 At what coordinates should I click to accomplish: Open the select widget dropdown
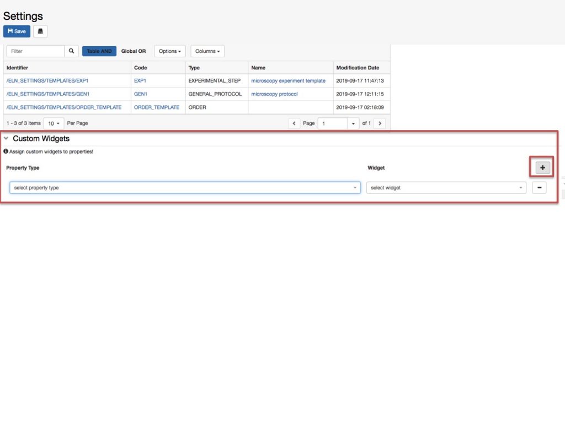tap(446, 188)
